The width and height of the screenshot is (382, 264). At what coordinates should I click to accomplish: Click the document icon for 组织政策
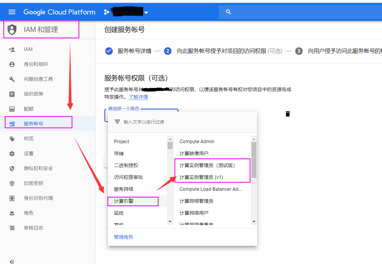click(12, 94)
